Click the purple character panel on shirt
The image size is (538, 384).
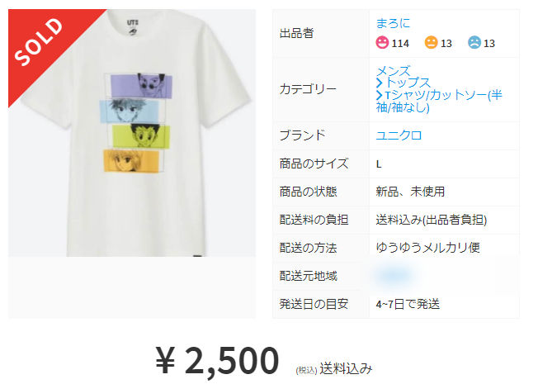pyautogui.click(x=141, y=86)
